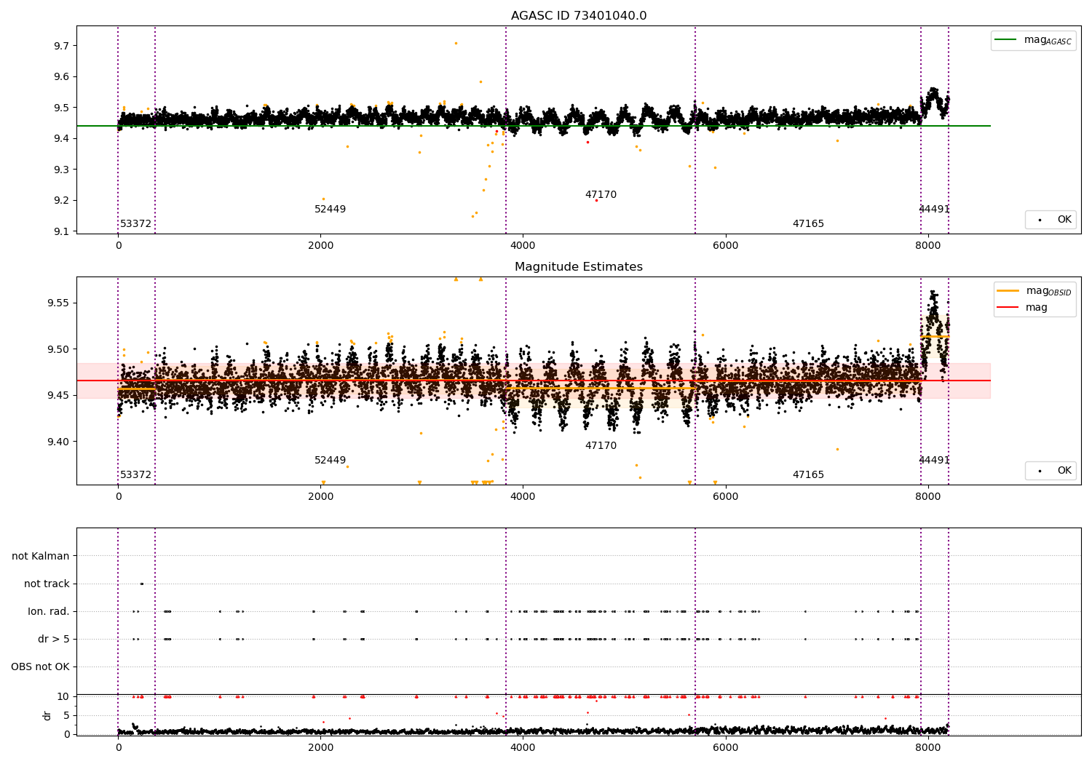The height and width of the screenshot is (764, 1092).
Task: Click the 4000 x-axis tick under top plot
Action: (523, 246)
